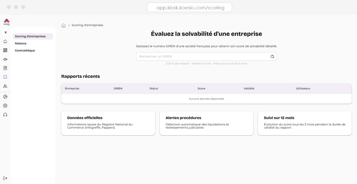Click the Données officielles card
Image resolution: width=357 pixels, height=184 pixels.
108,123
